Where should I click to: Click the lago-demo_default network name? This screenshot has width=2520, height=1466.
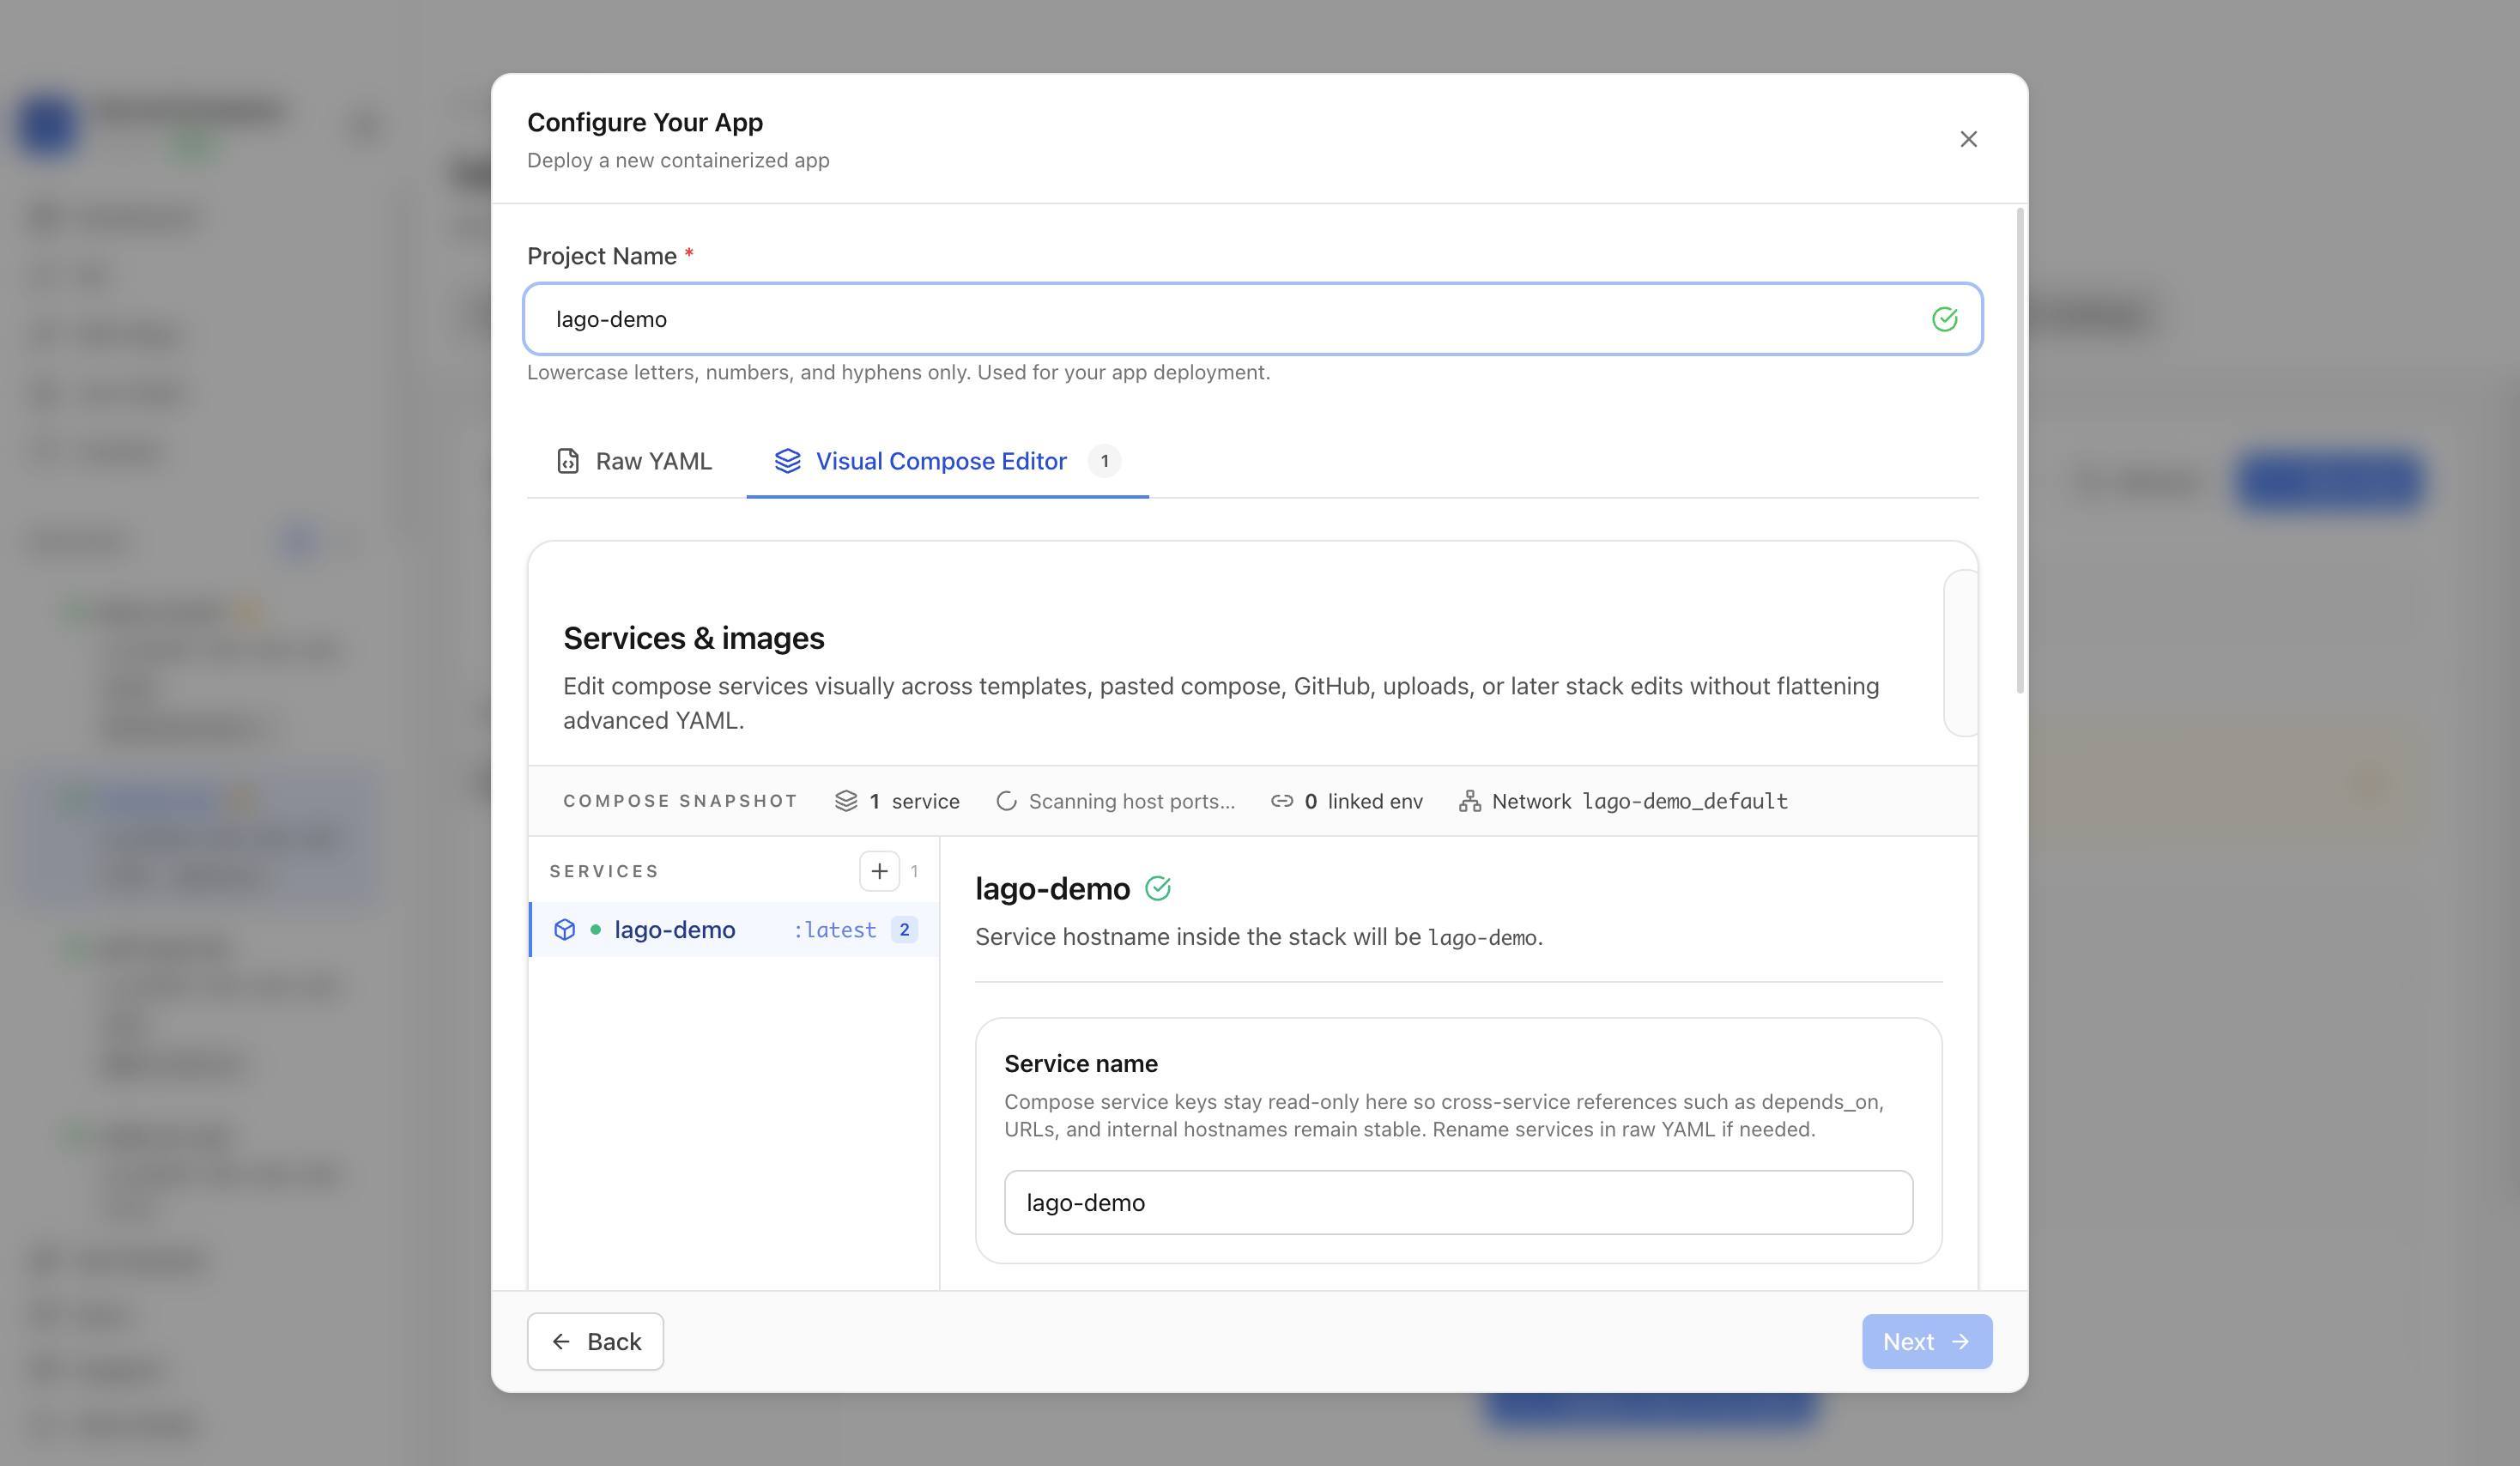click(1685, 801)
